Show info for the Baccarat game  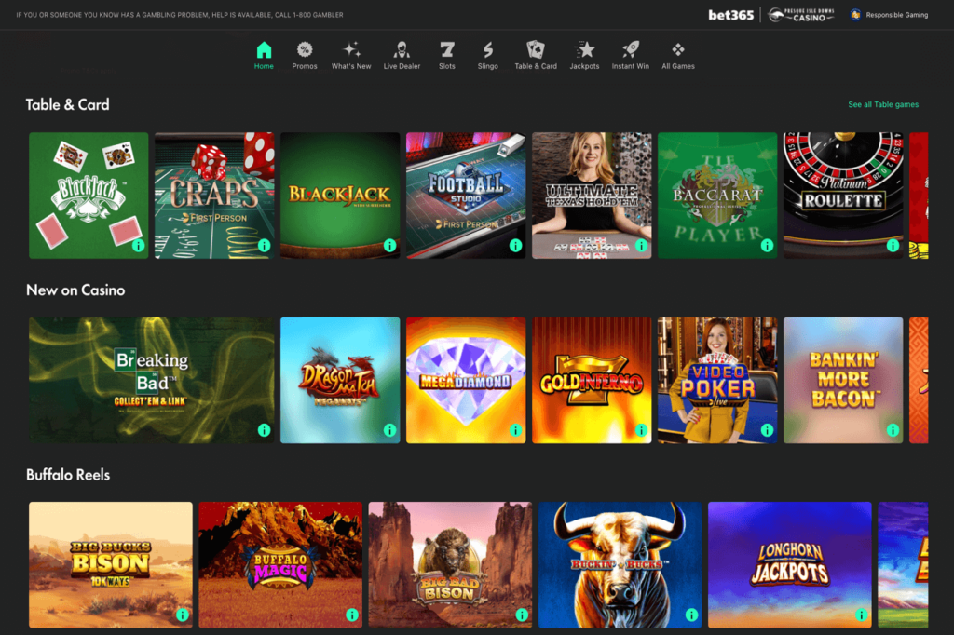[768, 246]
